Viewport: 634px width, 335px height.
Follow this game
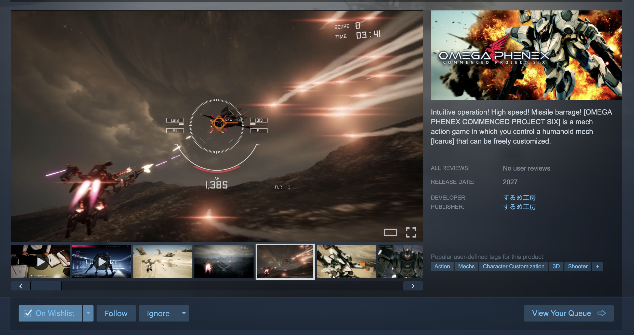(116, 313)
